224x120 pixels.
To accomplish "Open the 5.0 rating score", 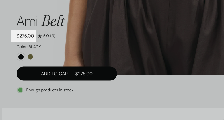I will pyautogui.click(x=46, y=36).
